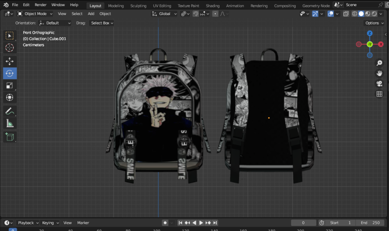Image resolution: width=389 pixels, height=231 pixels.
Task: Jump to previous keyframe
Action: (x=187, y=223)
